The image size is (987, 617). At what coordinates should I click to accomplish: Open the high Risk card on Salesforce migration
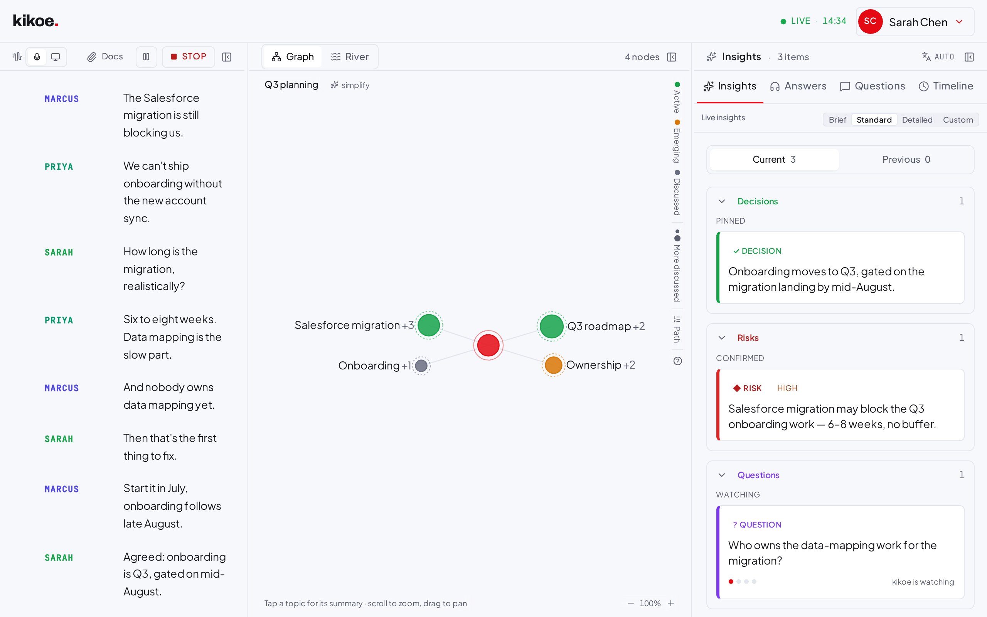[x=840, y=405]
